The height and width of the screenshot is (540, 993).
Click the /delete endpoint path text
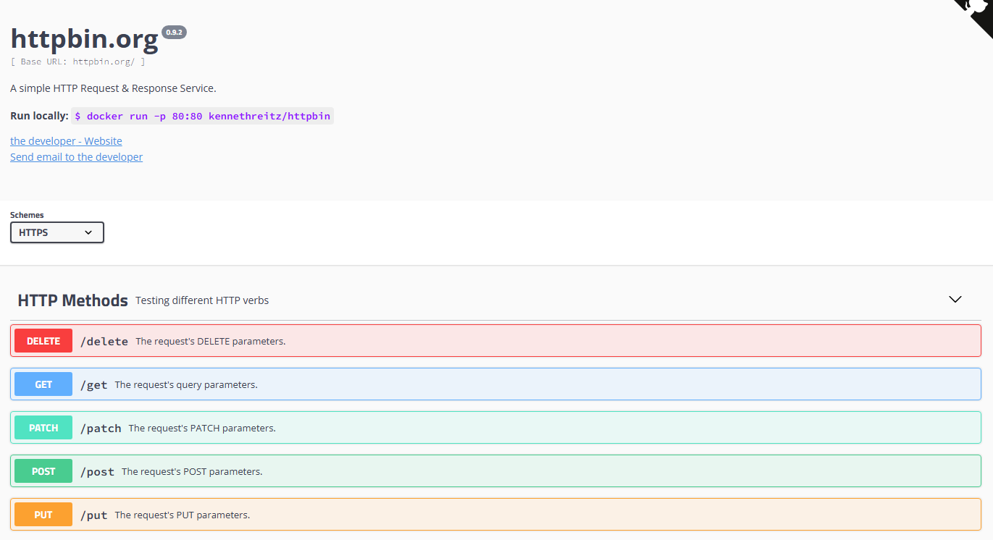click(x=104, y=341)
